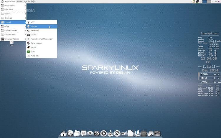Click the @ email client dock icon
Viewport: 221px width, 138px height.
click(83, 133)
